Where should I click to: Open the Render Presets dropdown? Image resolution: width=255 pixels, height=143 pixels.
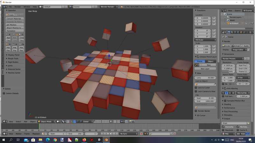coord(233,58)
